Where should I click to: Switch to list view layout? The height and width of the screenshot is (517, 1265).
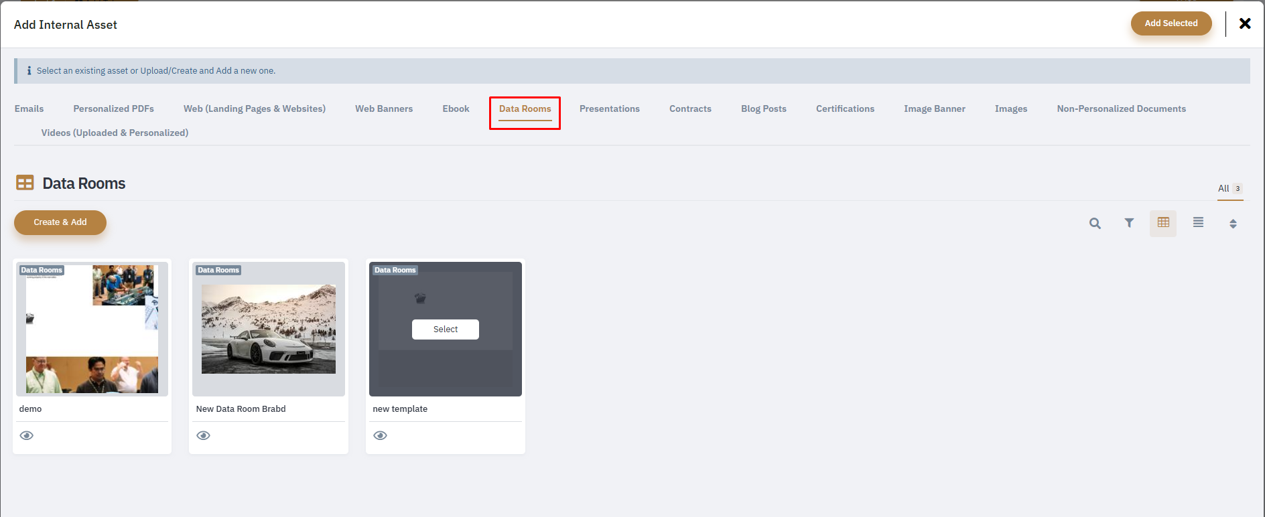[x=1198, y=223]
